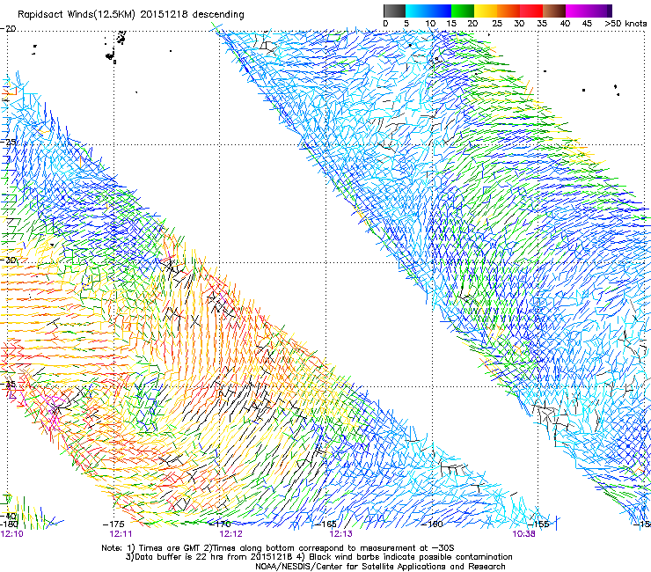Screen dimensions: 651x572
Task: Click the title 'Rapidscat Winds(12.5KM) 20151218 descending'
Action: click(131, 15)
